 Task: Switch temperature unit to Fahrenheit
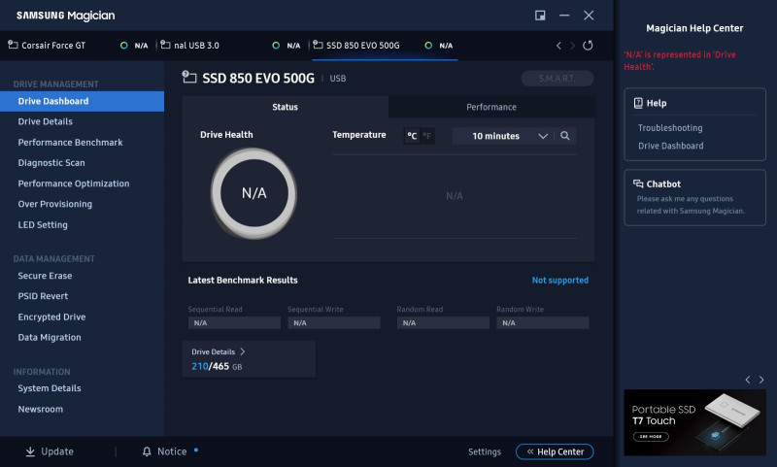click(426, 136)
